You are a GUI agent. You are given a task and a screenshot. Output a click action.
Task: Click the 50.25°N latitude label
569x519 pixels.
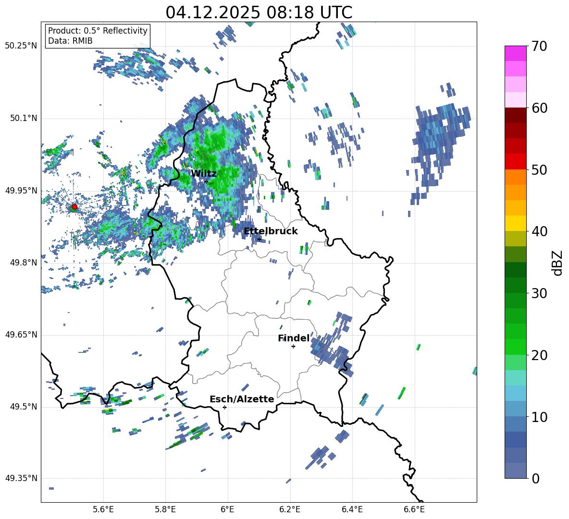[21, 46]
